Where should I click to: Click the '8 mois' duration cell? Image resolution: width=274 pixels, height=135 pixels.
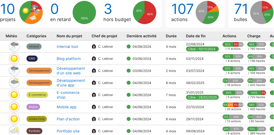171,83
